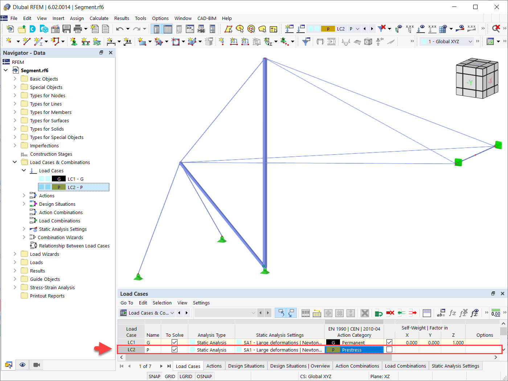Click the find/search cancel magnifier icon
508x381 pixels.
[496, 28]
